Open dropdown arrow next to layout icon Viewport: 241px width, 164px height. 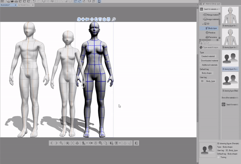(120, 143)
